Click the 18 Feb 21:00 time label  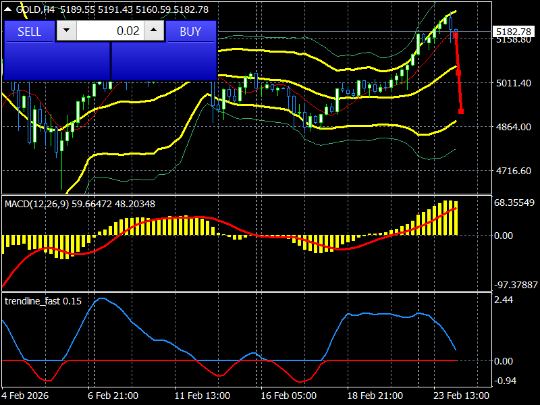pyautogui.click(x=375, y=396)
